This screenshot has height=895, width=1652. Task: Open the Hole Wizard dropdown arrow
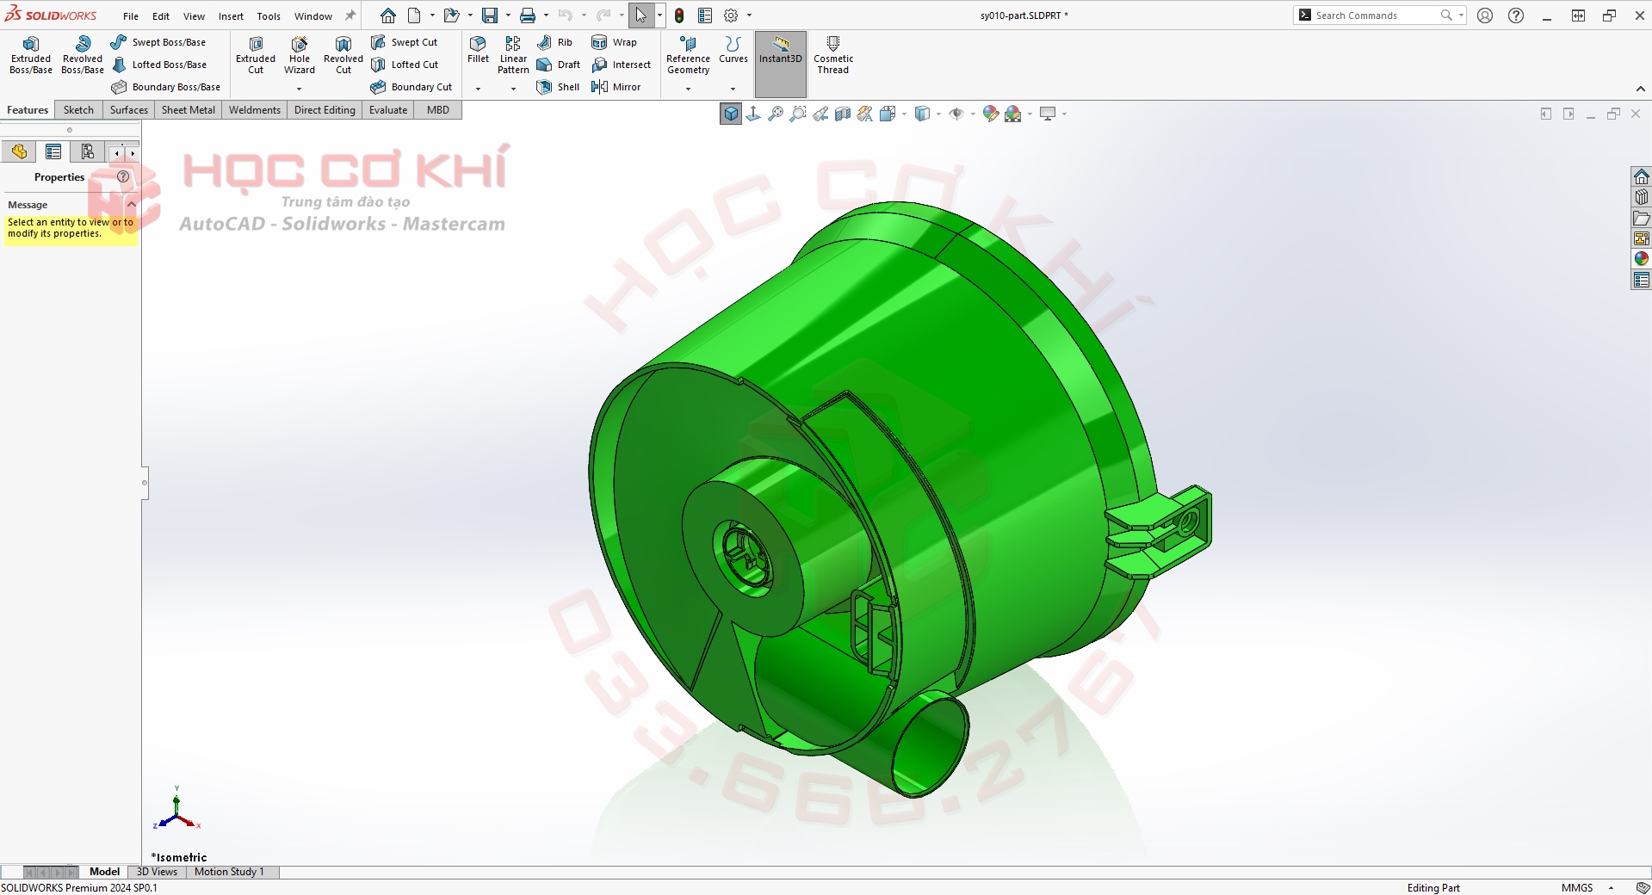300,89
